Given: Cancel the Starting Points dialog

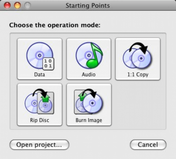Looking at the screenshot, I should pyautogui.click(x=148, y=145).
